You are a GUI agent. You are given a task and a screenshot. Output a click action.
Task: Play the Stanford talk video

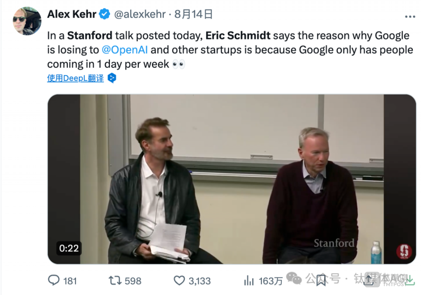tap(232, 179)
